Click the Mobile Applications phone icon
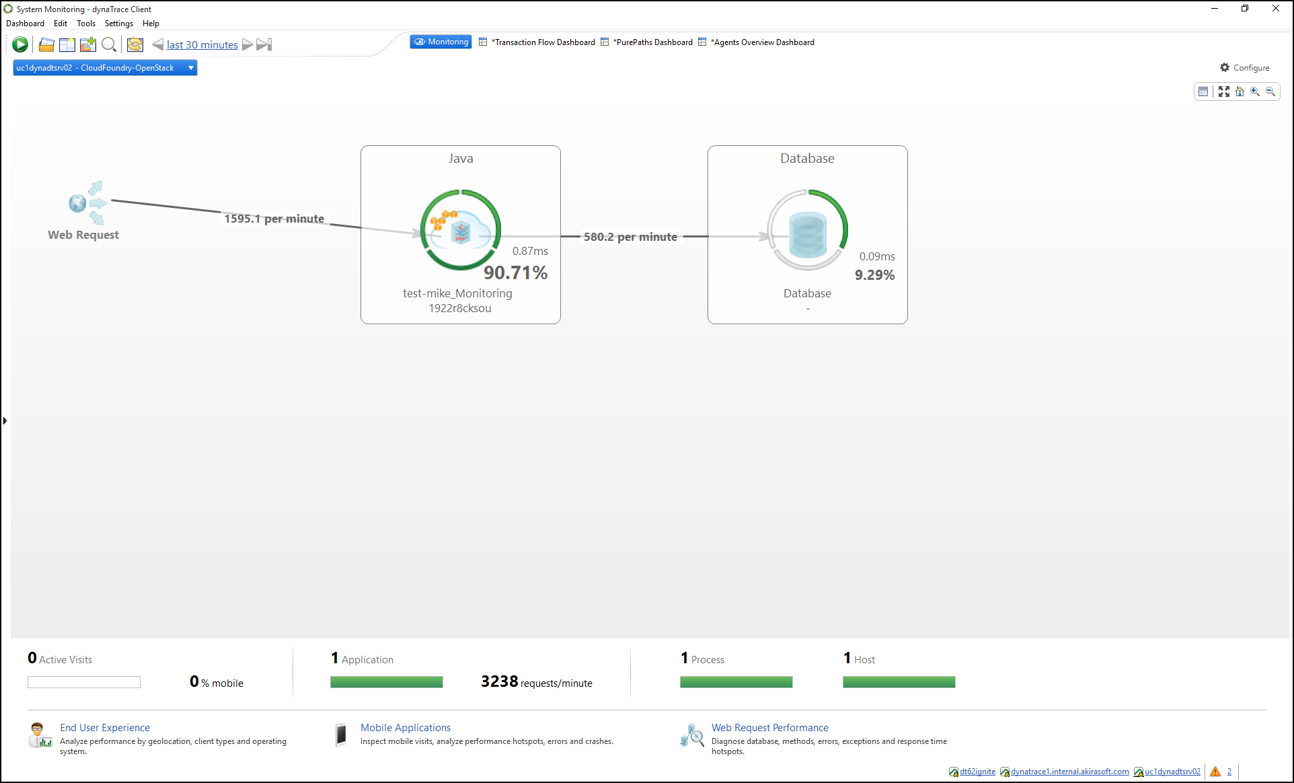1294x783 pixels. pyautogui.click(x=342, y=735)
